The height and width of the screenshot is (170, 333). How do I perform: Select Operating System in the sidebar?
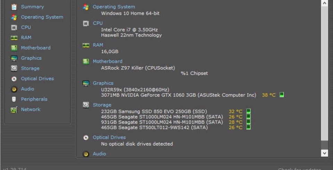pos(42,17)
